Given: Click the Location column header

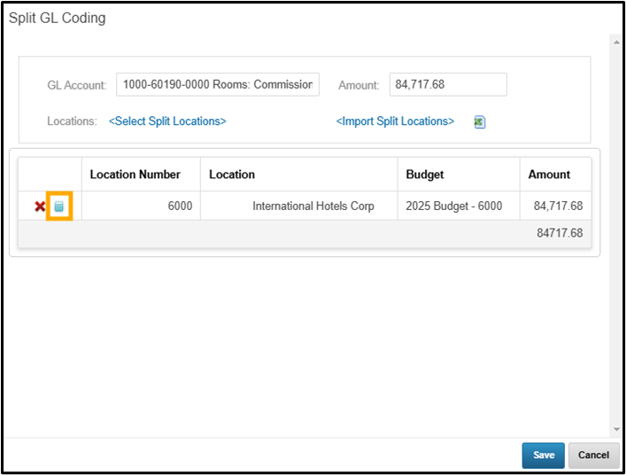Looking at the screenshot, I should [x=232, y=175].
